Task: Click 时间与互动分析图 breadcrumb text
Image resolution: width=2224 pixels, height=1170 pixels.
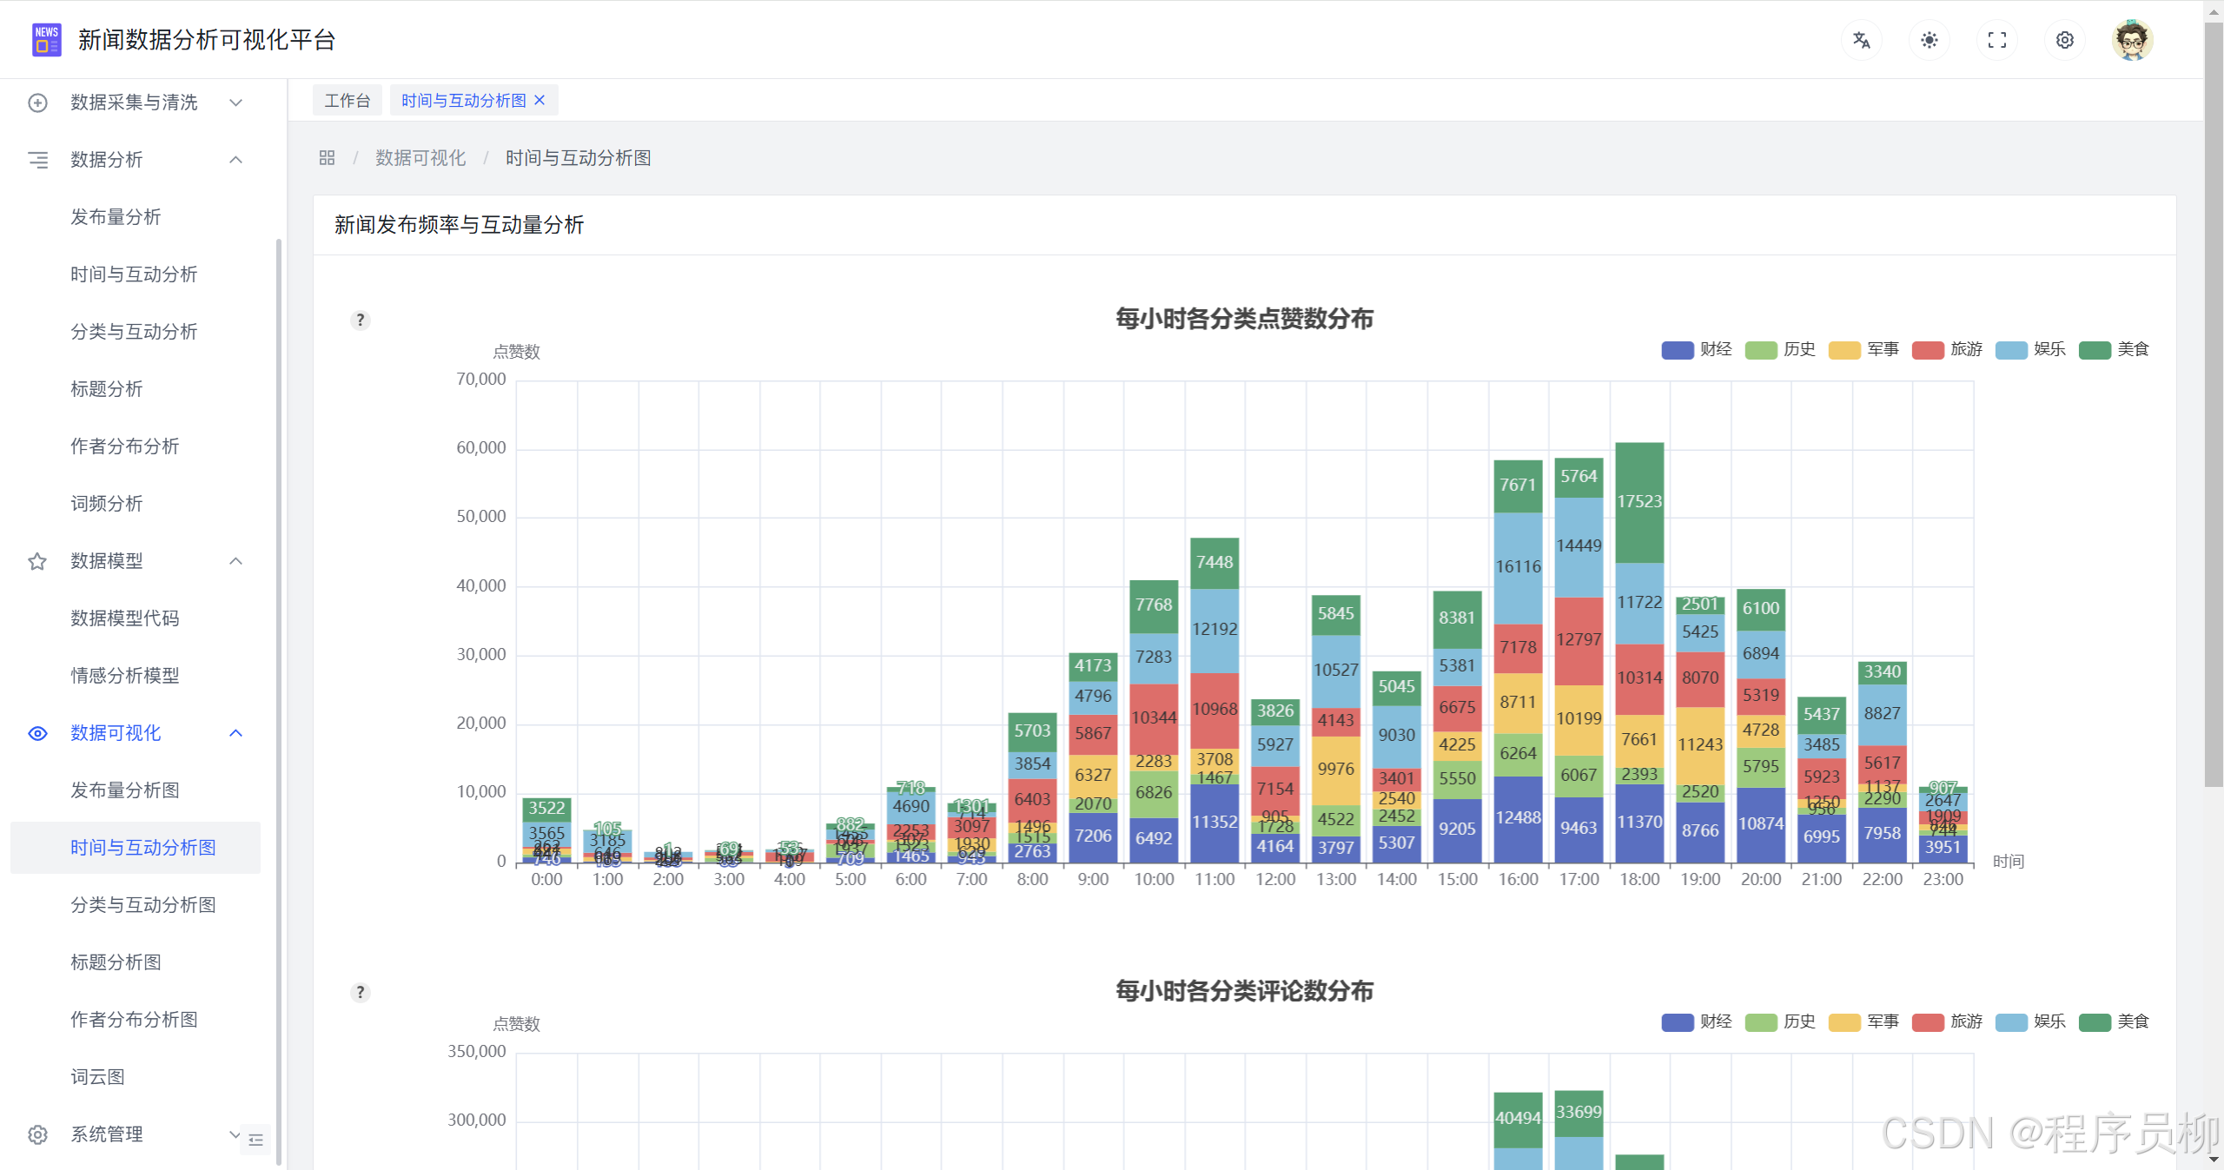Action: click(579, 157)
